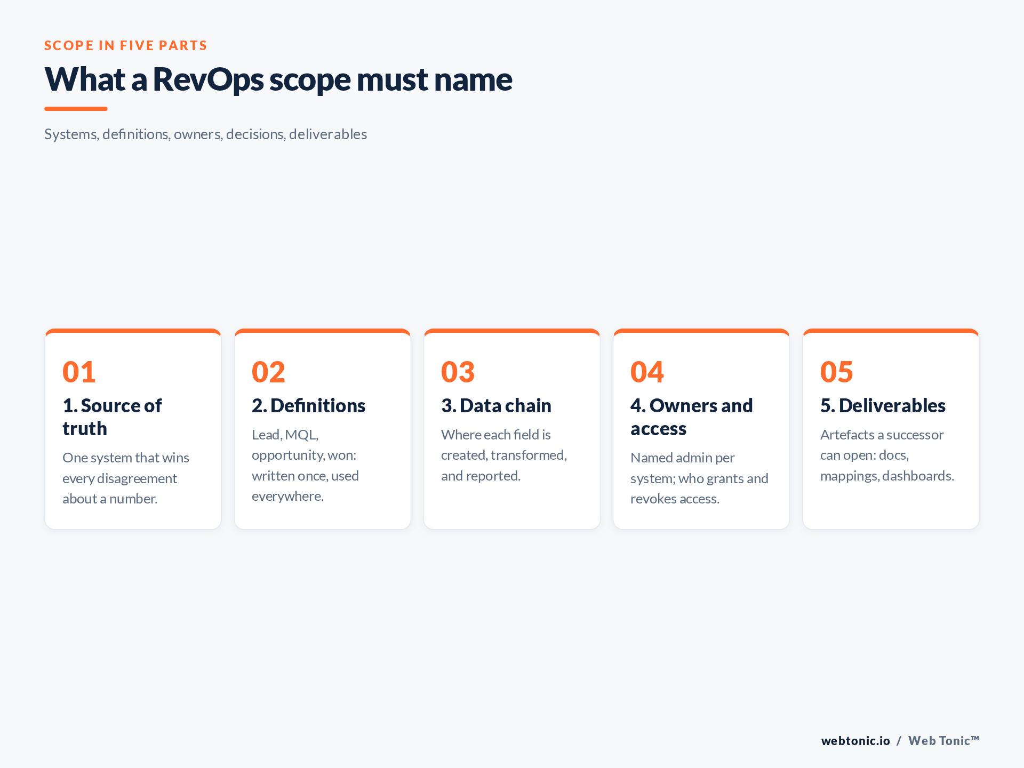Click the text 'Named admin per system'

click(683, 468)
